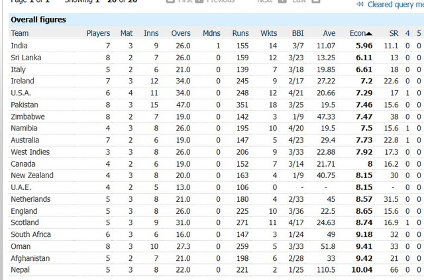Sort by the Inns column header
Screen dimensions: 424x280
(x=152, y=33)
